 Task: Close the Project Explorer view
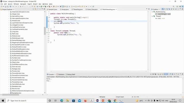pyautogui.click(x=14, y=9)
